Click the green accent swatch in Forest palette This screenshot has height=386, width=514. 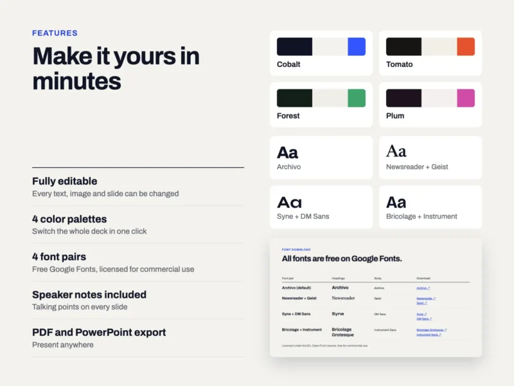click(357, 98)
